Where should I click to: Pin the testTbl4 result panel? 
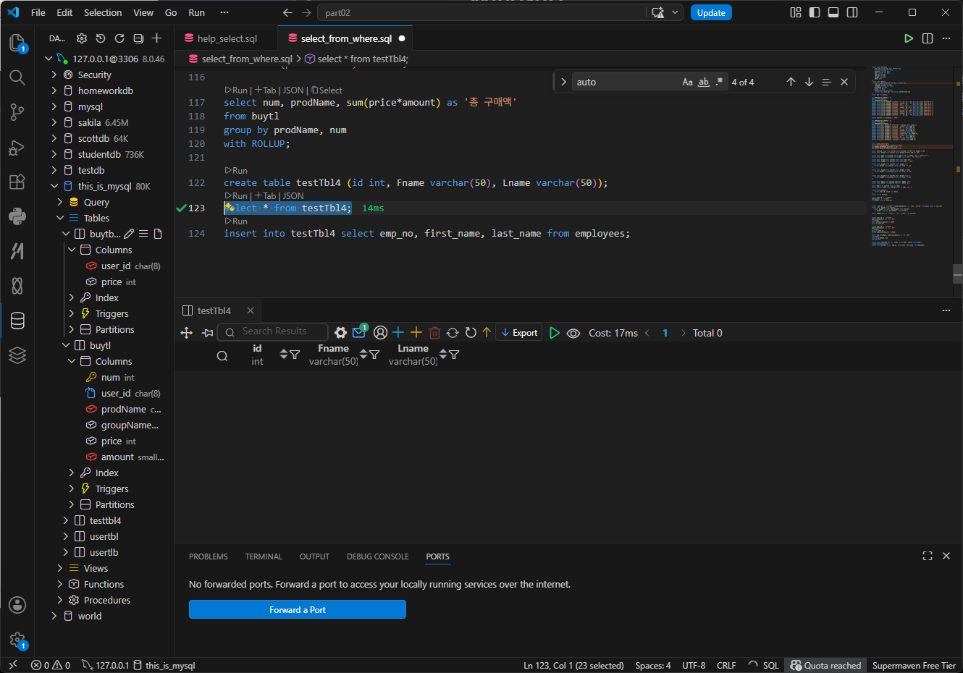(x=208, y=333)
